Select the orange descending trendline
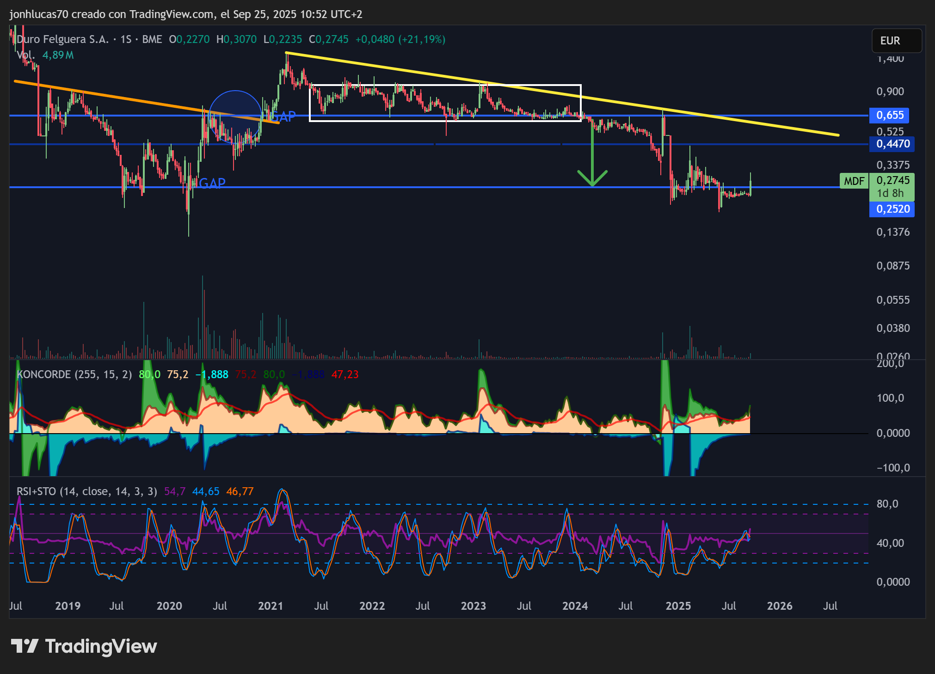935x674 pixels. (147, 102)
